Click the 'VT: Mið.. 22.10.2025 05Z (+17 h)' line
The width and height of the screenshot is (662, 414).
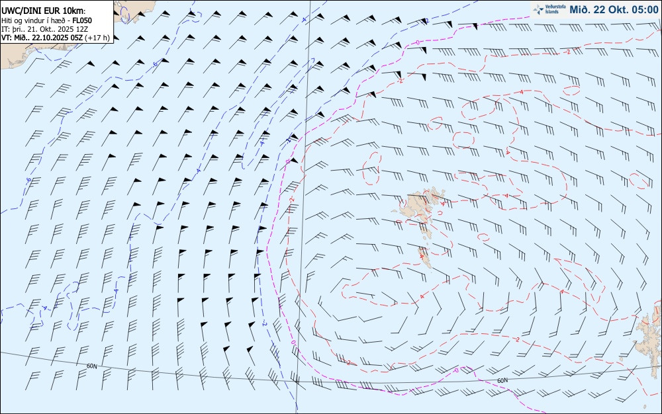click(56, 38)
